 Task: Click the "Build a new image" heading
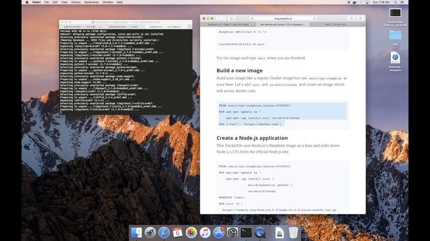pyautogui.click(x=239, y=70)
